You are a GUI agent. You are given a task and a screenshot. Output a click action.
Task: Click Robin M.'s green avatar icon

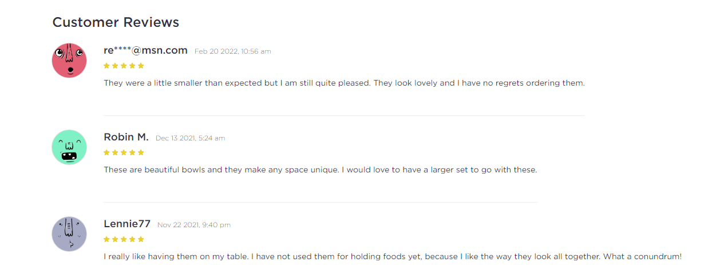pos(69,147)
